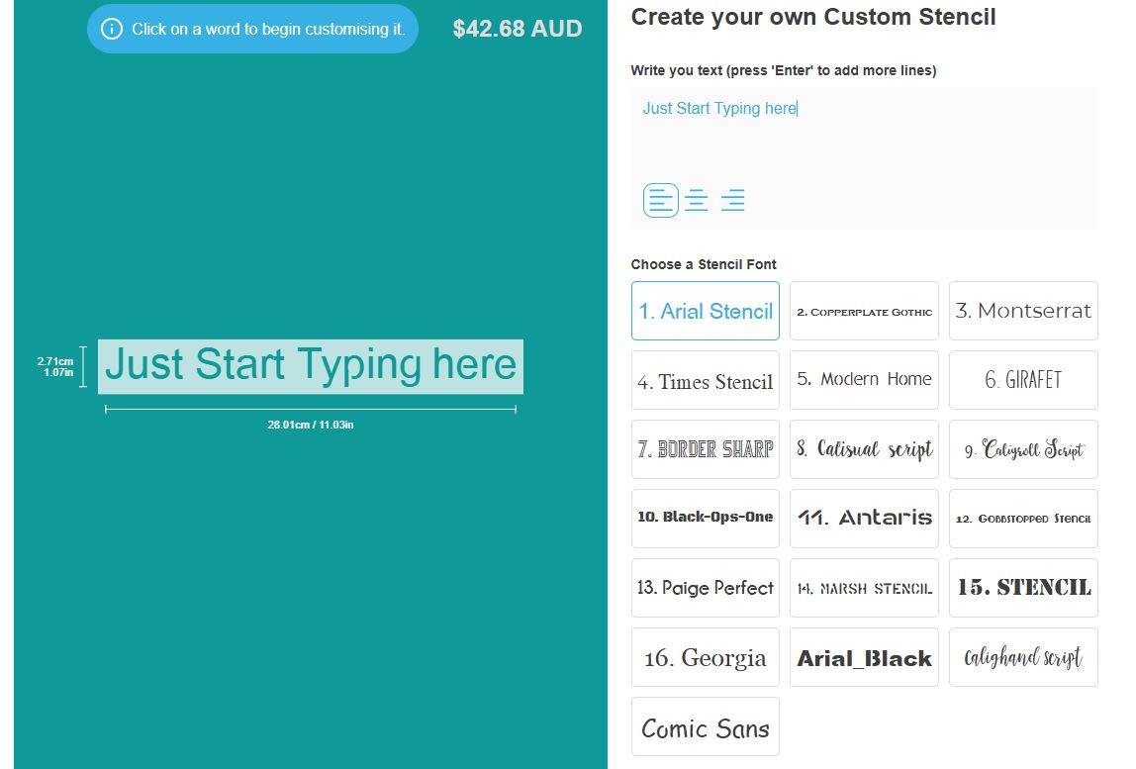Select center text alignment icon
1136x769 pixels.
coord(697,201)
